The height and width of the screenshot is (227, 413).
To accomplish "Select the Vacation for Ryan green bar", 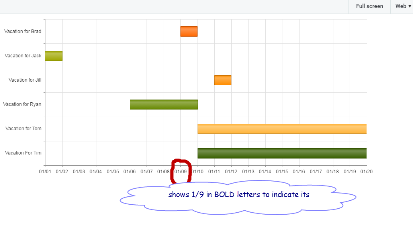I will (164, 105).
